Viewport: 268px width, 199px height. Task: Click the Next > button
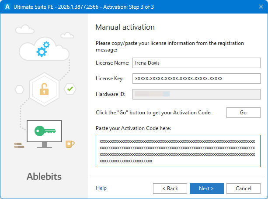point(206,189)
